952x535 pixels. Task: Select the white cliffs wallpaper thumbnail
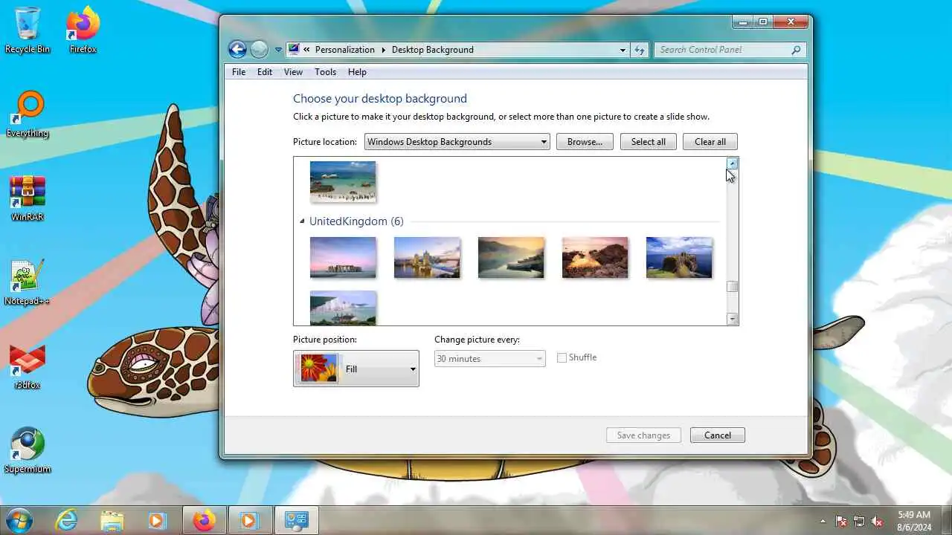(x=343, y=308)
